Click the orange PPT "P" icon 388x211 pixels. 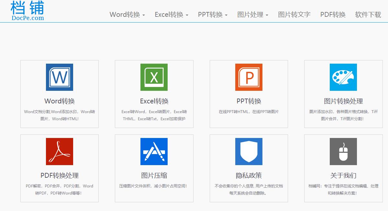coord(249,77)
